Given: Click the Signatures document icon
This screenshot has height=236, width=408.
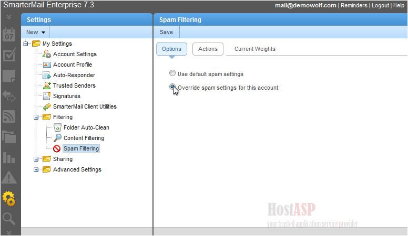Looking at the screenshot, I should tap(47, 96).
